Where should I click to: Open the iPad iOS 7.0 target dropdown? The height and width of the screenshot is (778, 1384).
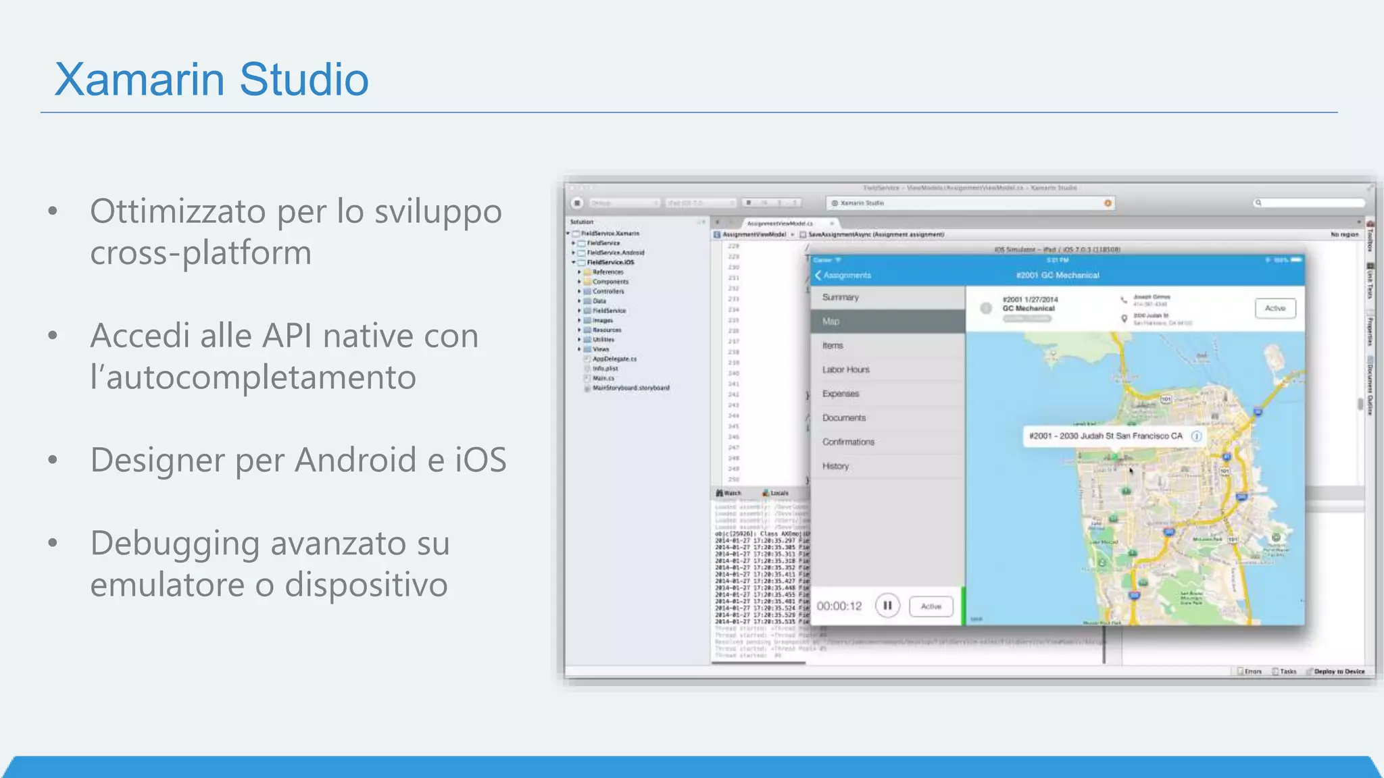(700, 203)
